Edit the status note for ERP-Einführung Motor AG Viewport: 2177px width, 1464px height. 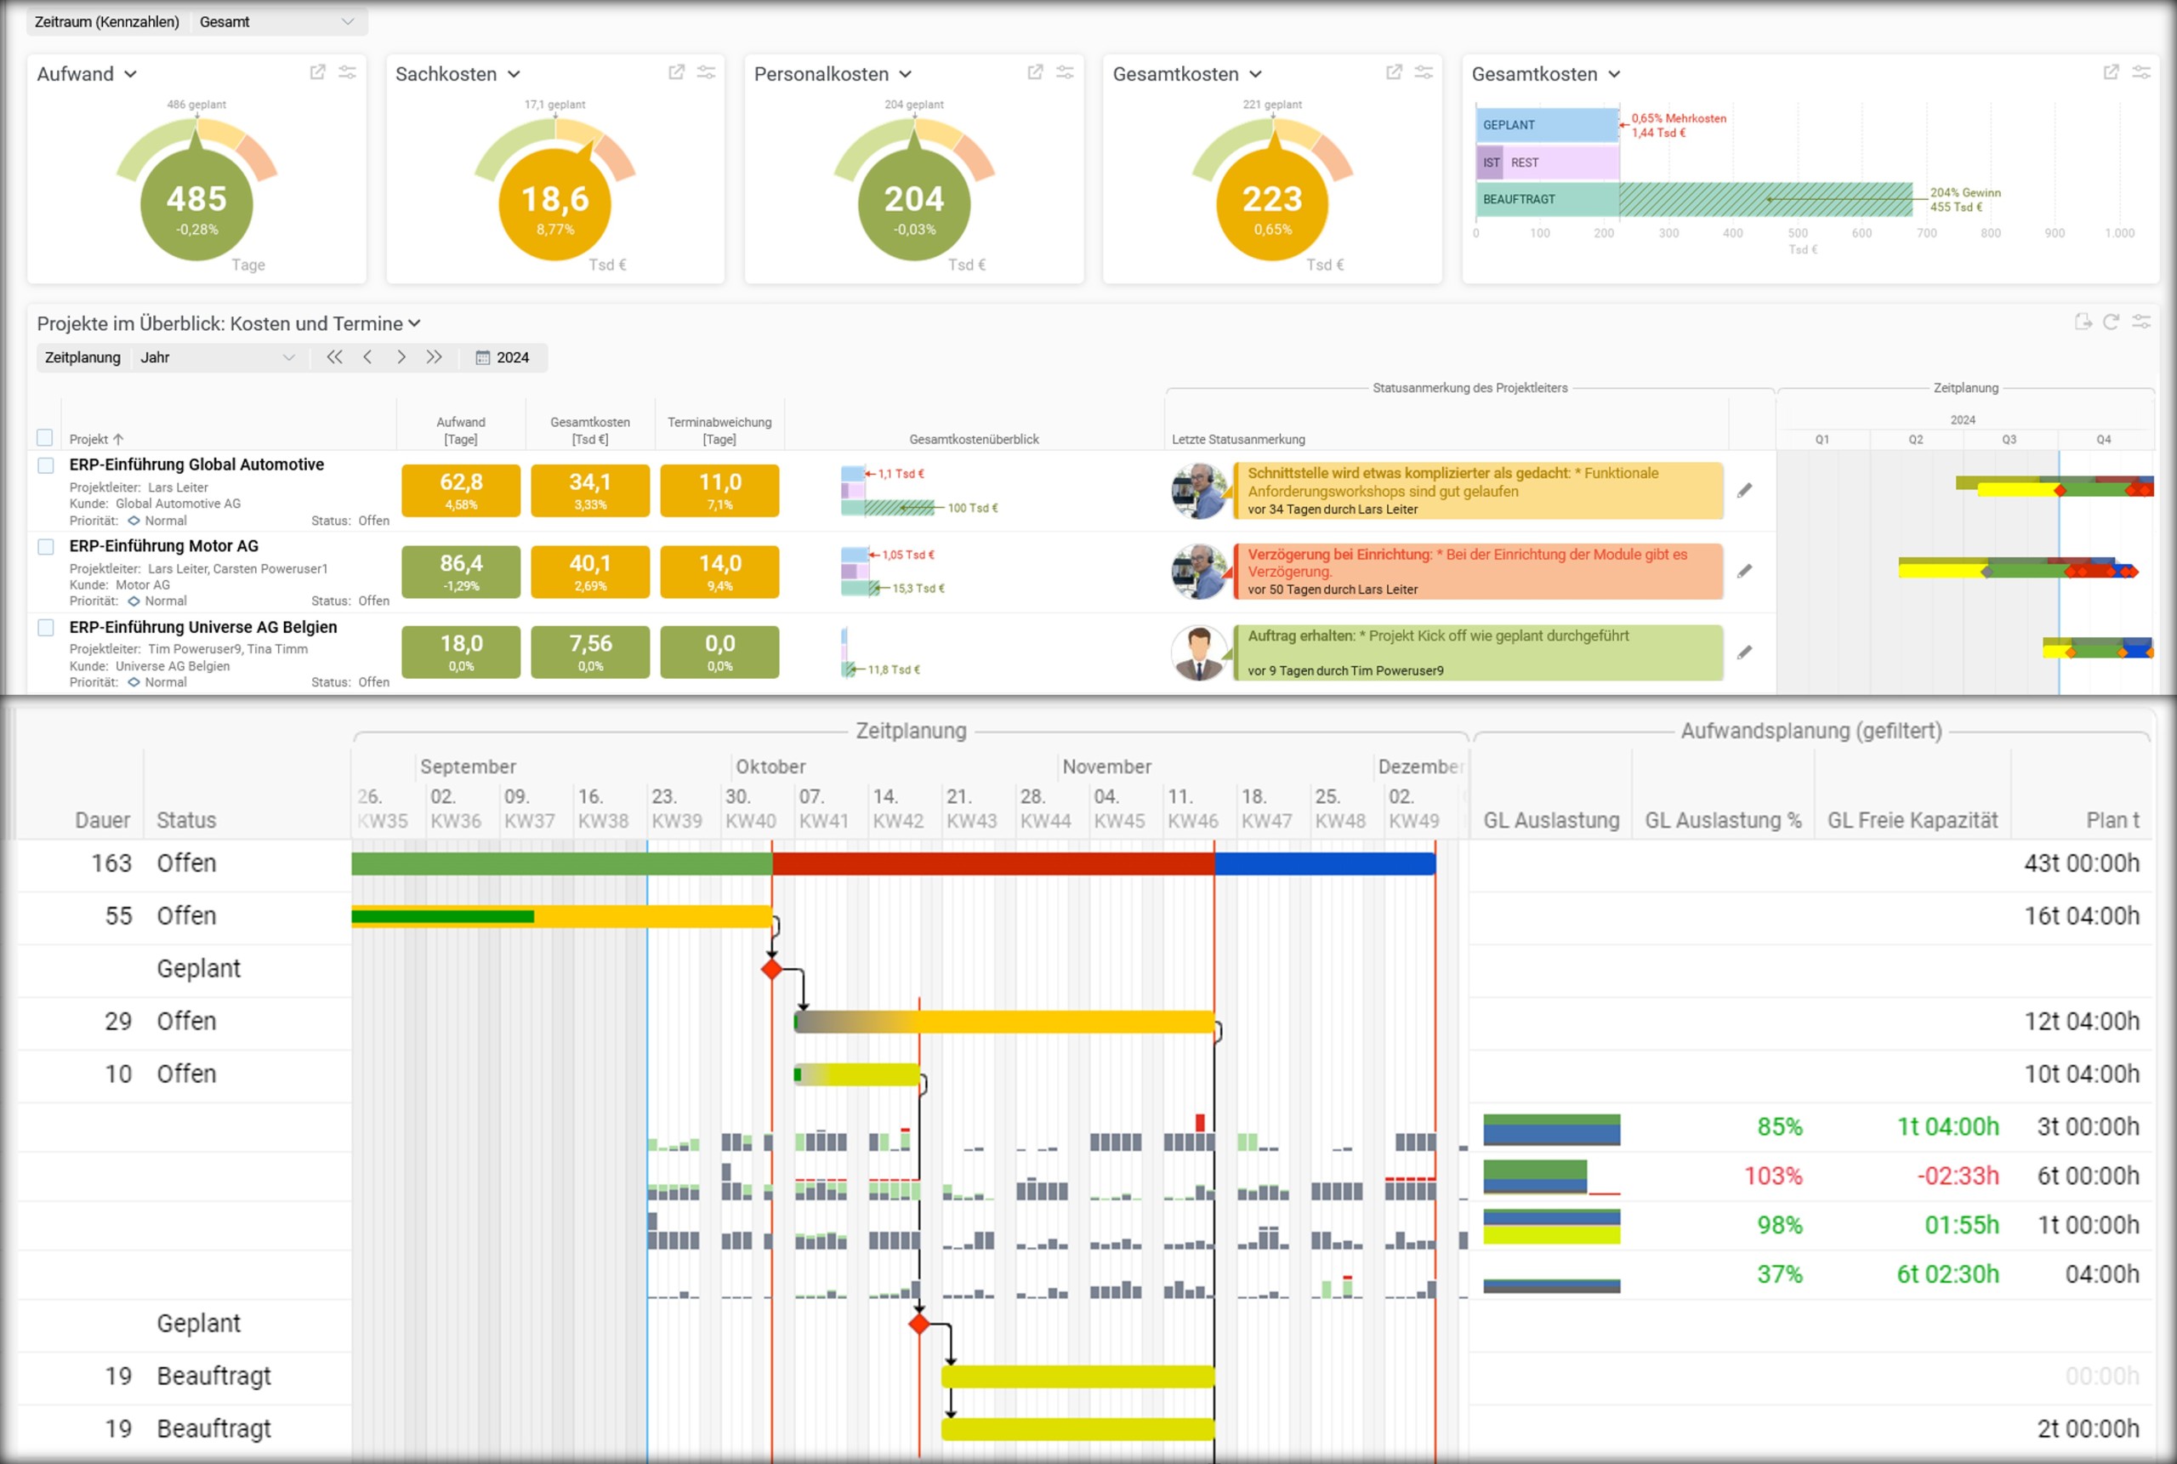[1745, 571]
